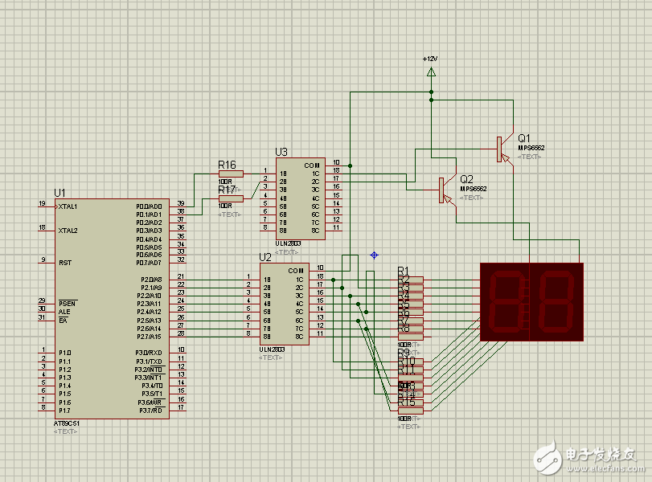Click the XTAL1 pin label on U1
This screenshot has width=652, height=482.
click(68, 206)
